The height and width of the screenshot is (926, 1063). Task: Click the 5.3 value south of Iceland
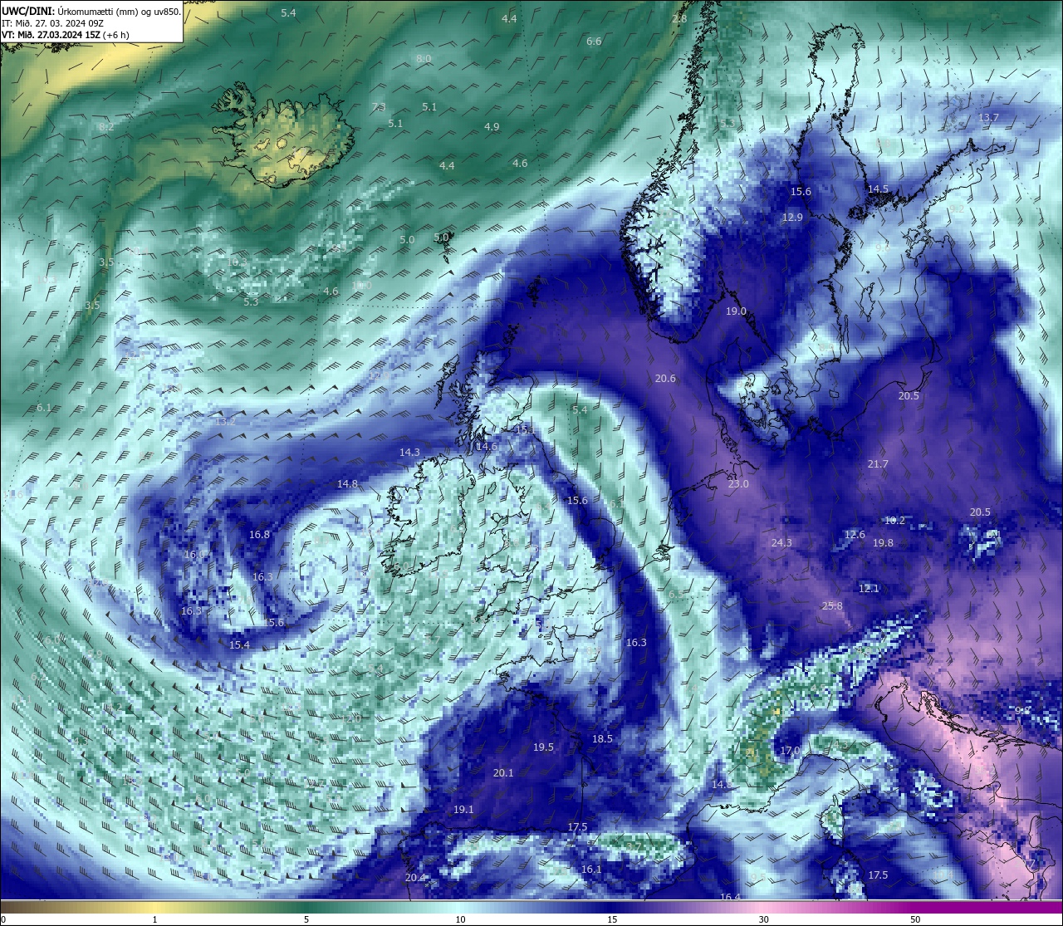point(251,301)
